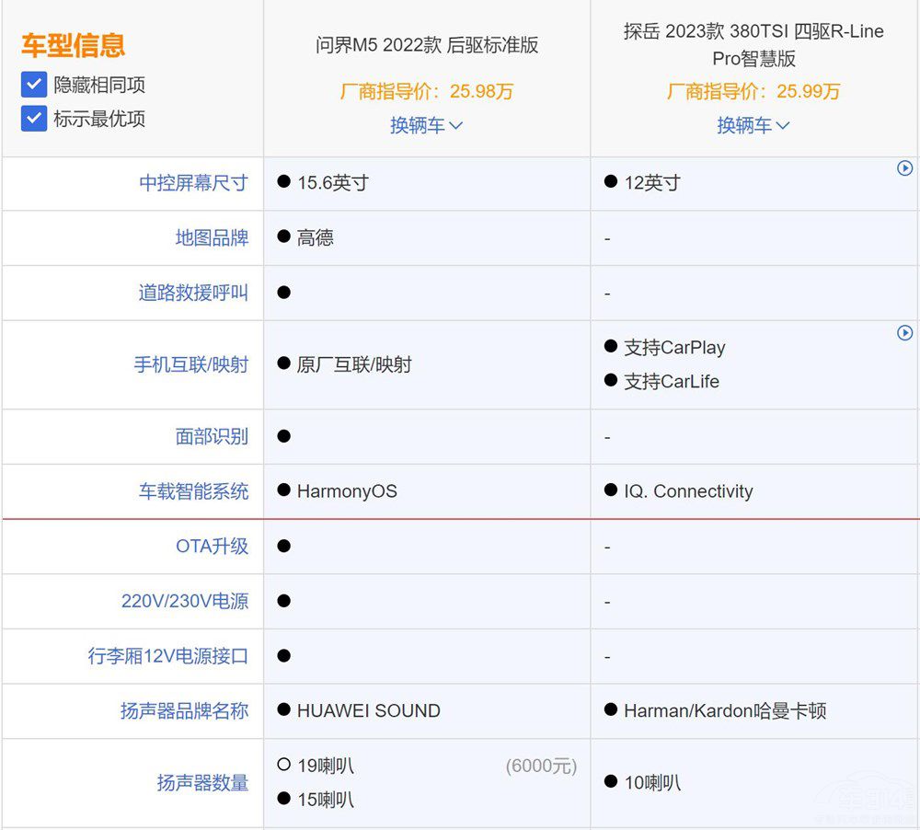
Task: Click play icon in 中控屏幕尺寸 row
Action: (x=904, y=168)
